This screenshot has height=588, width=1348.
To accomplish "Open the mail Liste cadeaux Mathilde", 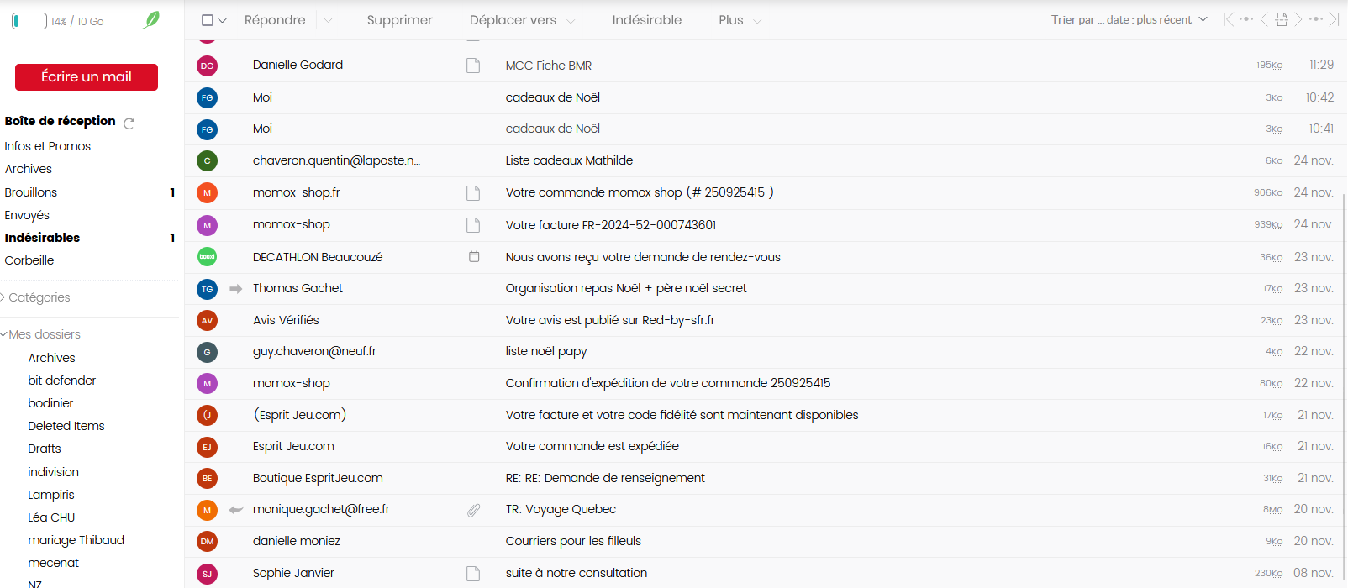I will point(569,160).
